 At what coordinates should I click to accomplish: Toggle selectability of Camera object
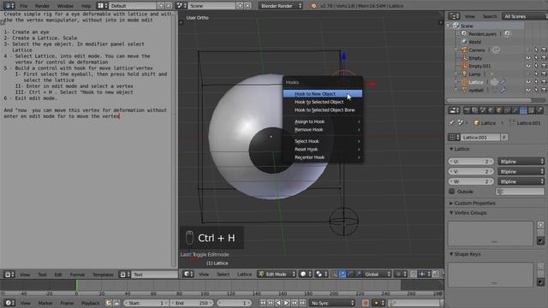coord(536,50)
